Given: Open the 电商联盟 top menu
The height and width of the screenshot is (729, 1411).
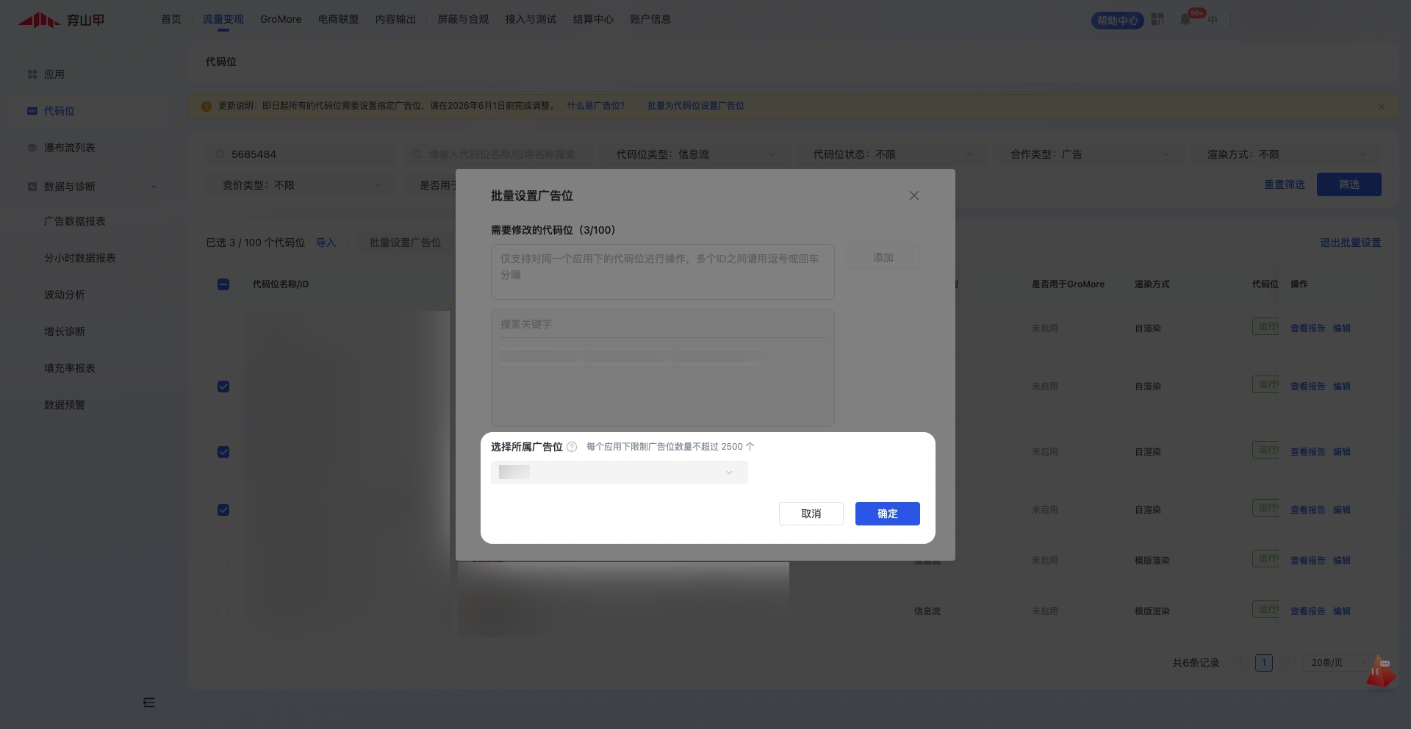Looking at the screenshot, I should tap(338, 19).
